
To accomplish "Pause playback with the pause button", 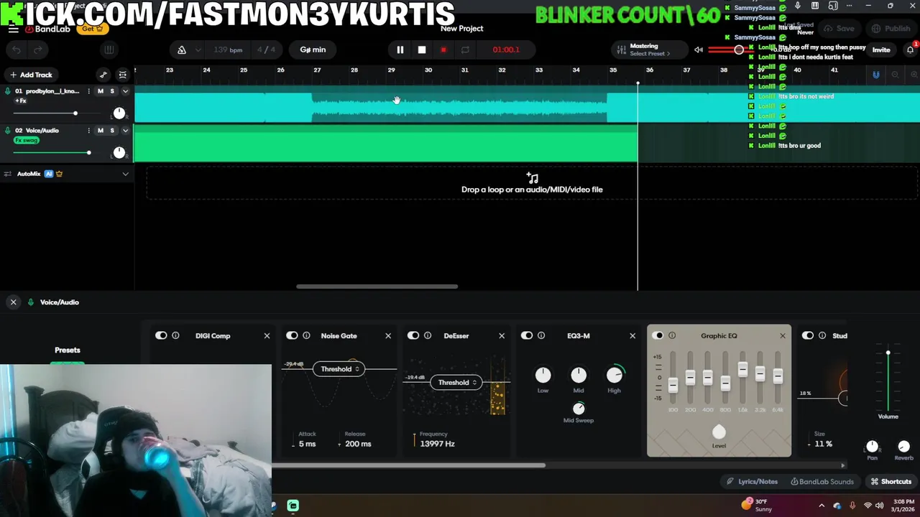I will tap(400, 50).
